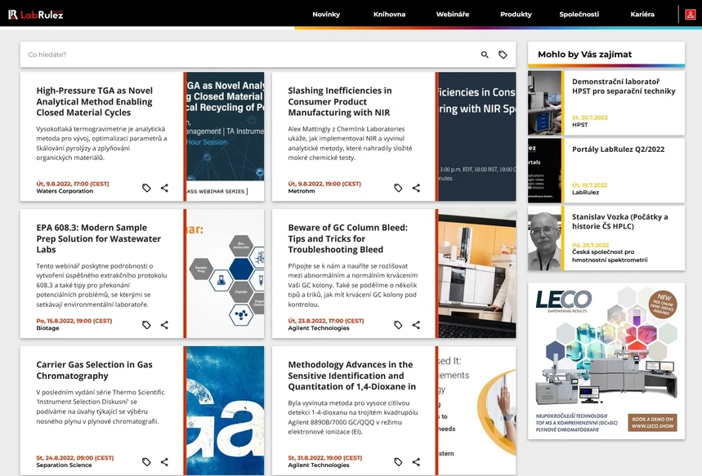Open the Knihovna menu
Screen dimensions: 702x476
391,14
